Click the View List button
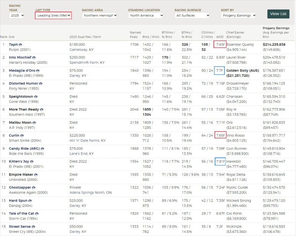 point(278,14)
